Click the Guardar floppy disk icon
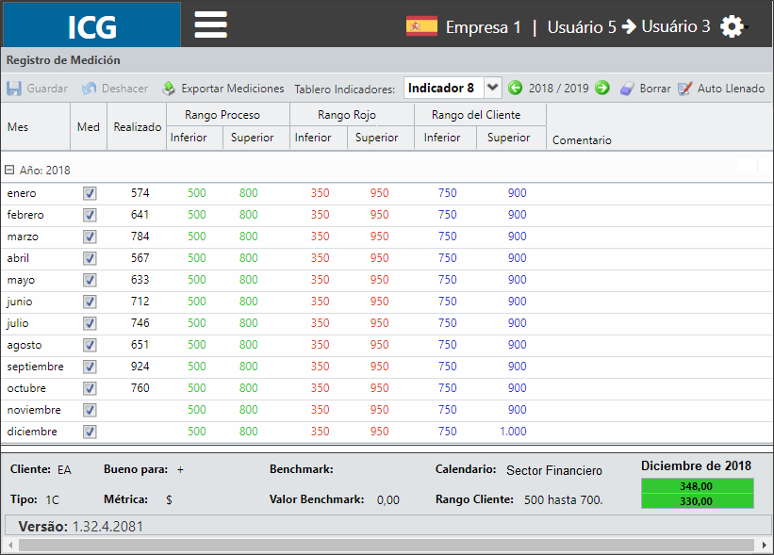The width and height of the screenshot is (774, 555). tap(14, 89)
